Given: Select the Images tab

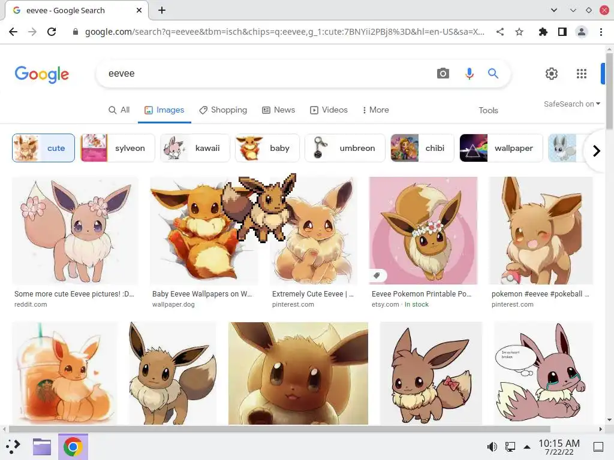Looking at the screenshot, I should click(x=164, y=110).
